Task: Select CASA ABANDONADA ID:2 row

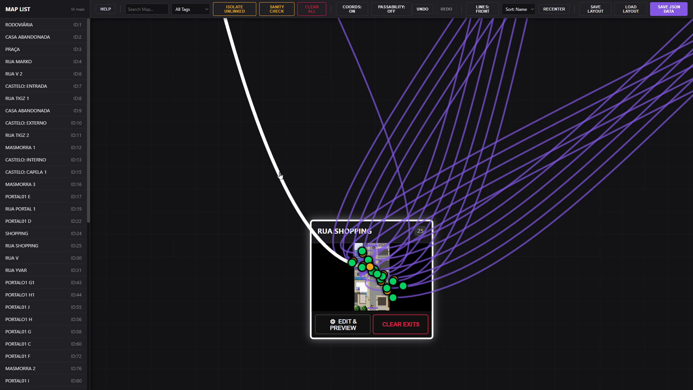Action: coord(43,37)
